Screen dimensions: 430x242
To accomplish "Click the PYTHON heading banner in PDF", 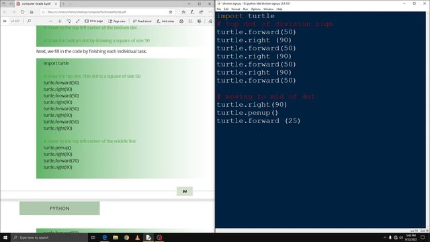I will click(60, 208).
